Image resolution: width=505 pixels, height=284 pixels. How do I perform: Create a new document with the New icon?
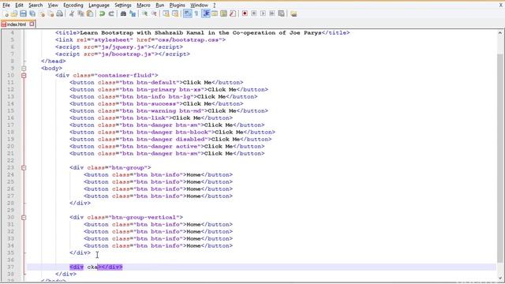6,13
